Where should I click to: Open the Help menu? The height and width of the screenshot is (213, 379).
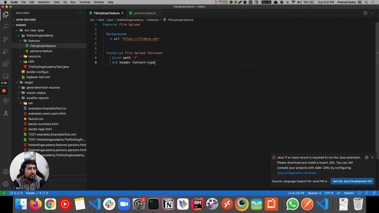click(x=111, y=2)
